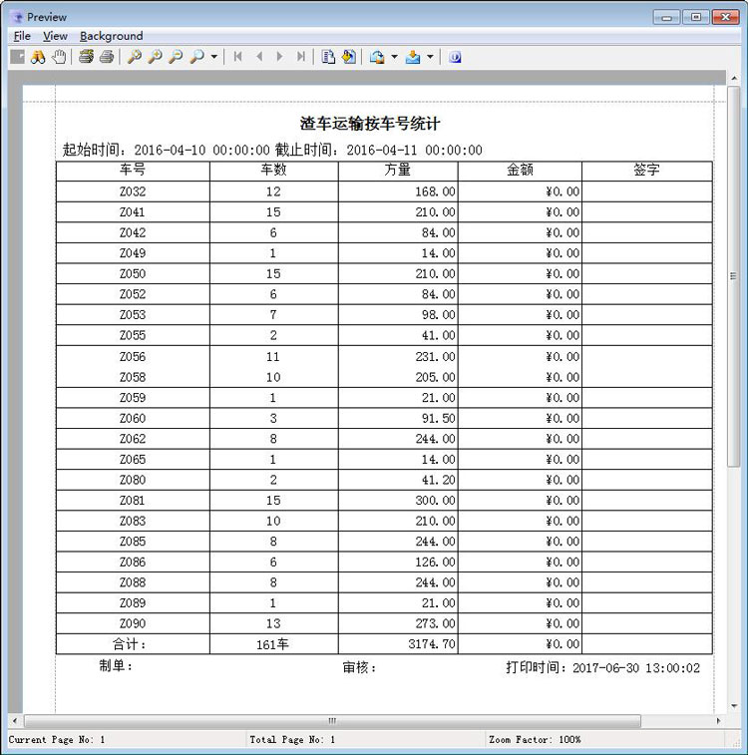Click the Print printer icon
The width and height of the screenshot is (748, 755).
point(106,57)
